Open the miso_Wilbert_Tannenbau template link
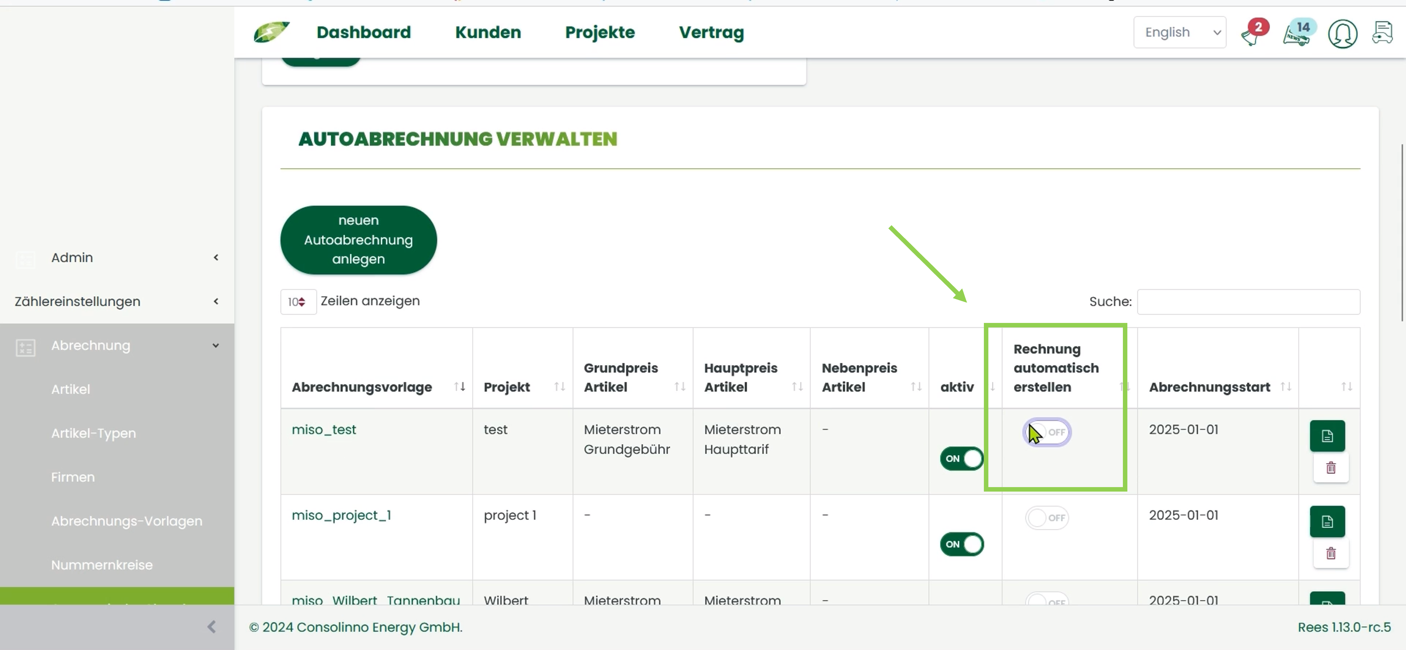This screenshot has width=1406, height=650. pos(375,600)
